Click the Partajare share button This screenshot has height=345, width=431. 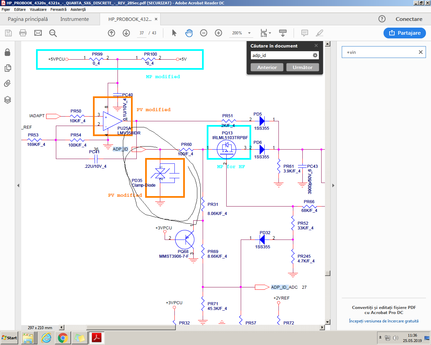pyautogui.click(x=404, y=33)
